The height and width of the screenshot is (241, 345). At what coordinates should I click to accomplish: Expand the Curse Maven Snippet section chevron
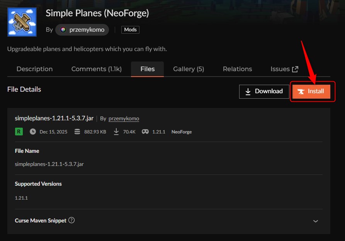tap(315, 221)
